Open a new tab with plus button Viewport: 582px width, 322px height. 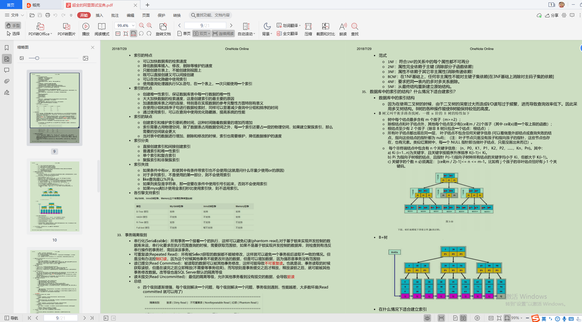(x=148, y=5)
